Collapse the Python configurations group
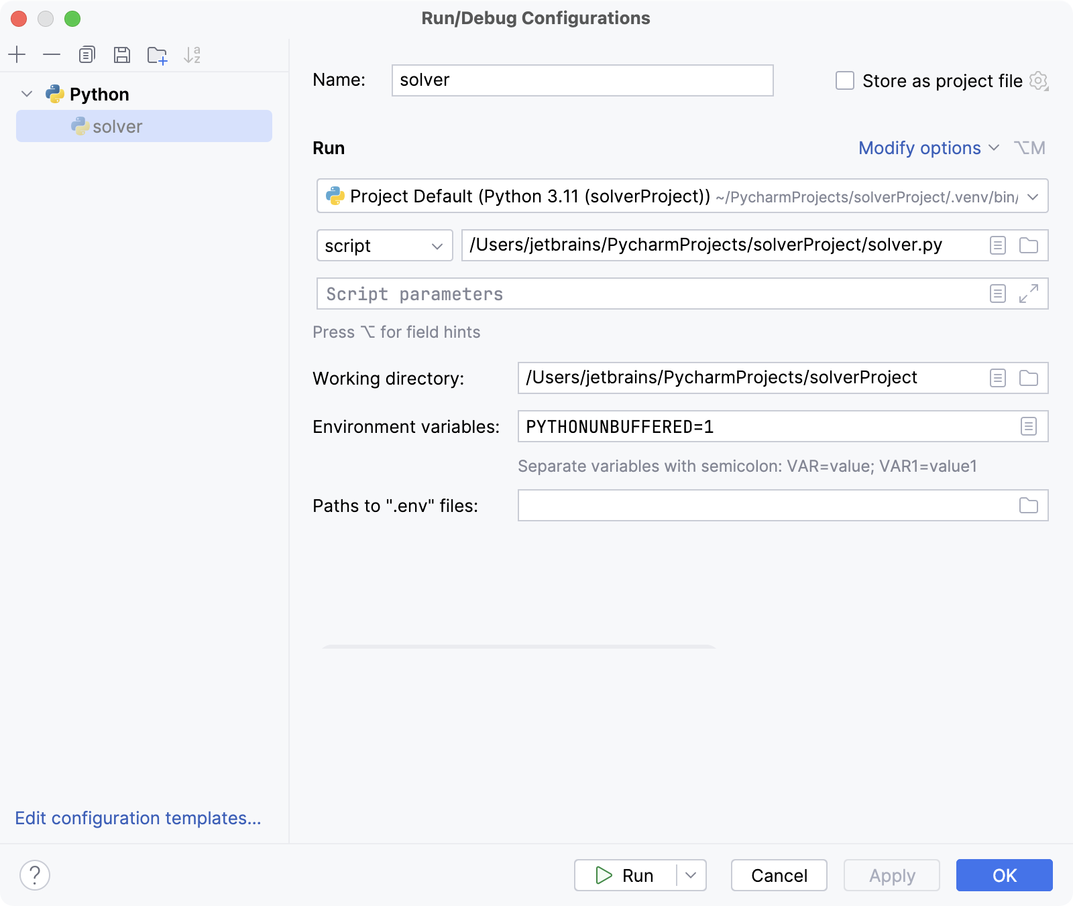This screenshot has width=1073, height=906. pos(25,94)
